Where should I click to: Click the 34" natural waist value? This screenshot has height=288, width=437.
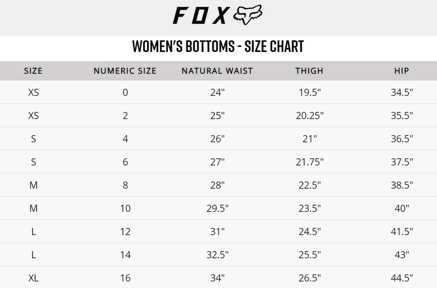coord(217,278)
